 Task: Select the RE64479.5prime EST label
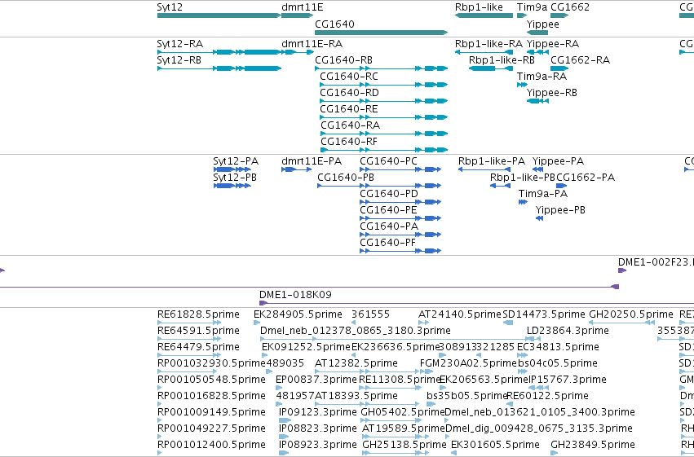[198, 347]
